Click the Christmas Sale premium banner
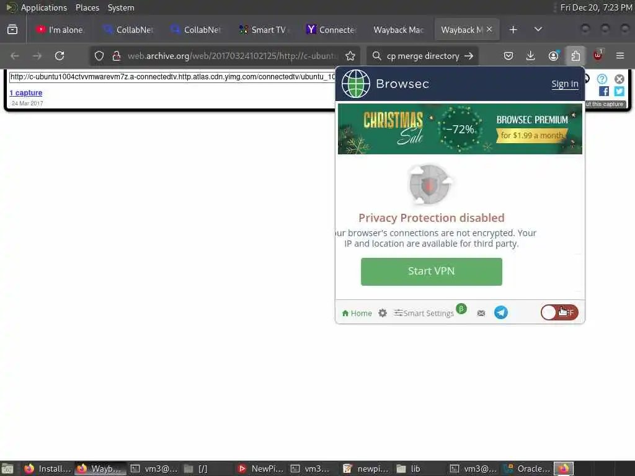Viewport: 635px width, 476px height. [460, 129]
